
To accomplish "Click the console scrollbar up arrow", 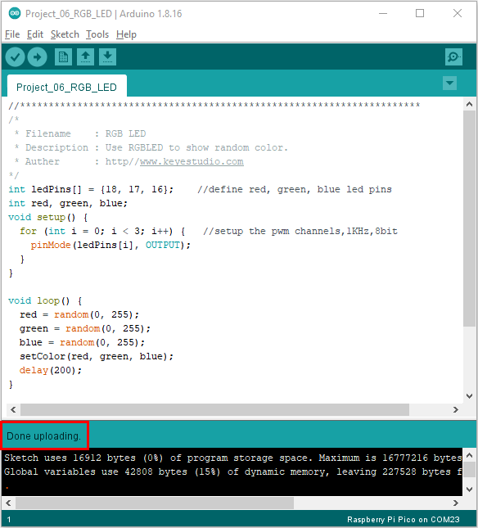I will pyautogui.click(x=471, y=455).
